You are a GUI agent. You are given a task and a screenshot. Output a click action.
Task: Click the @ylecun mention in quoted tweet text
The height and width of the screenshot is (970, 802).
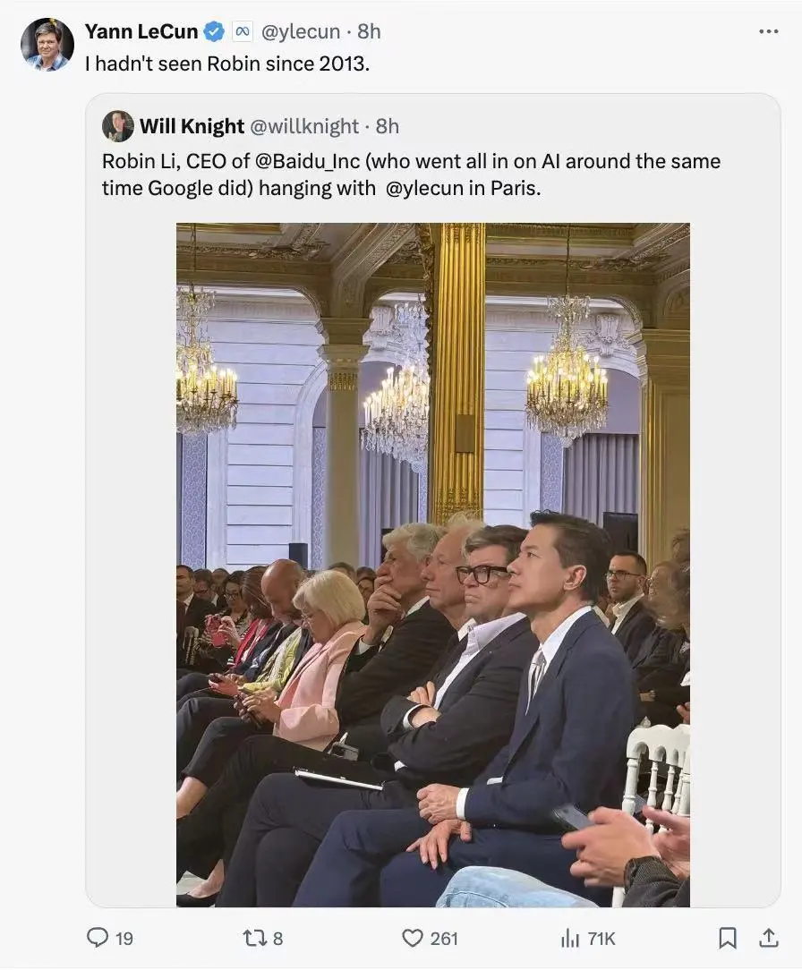pyautogui.click(x=424, y=188)
